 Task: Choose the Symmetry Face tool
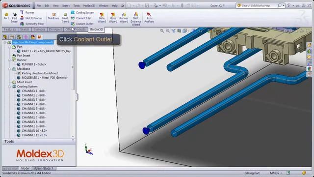pos(32,24)
